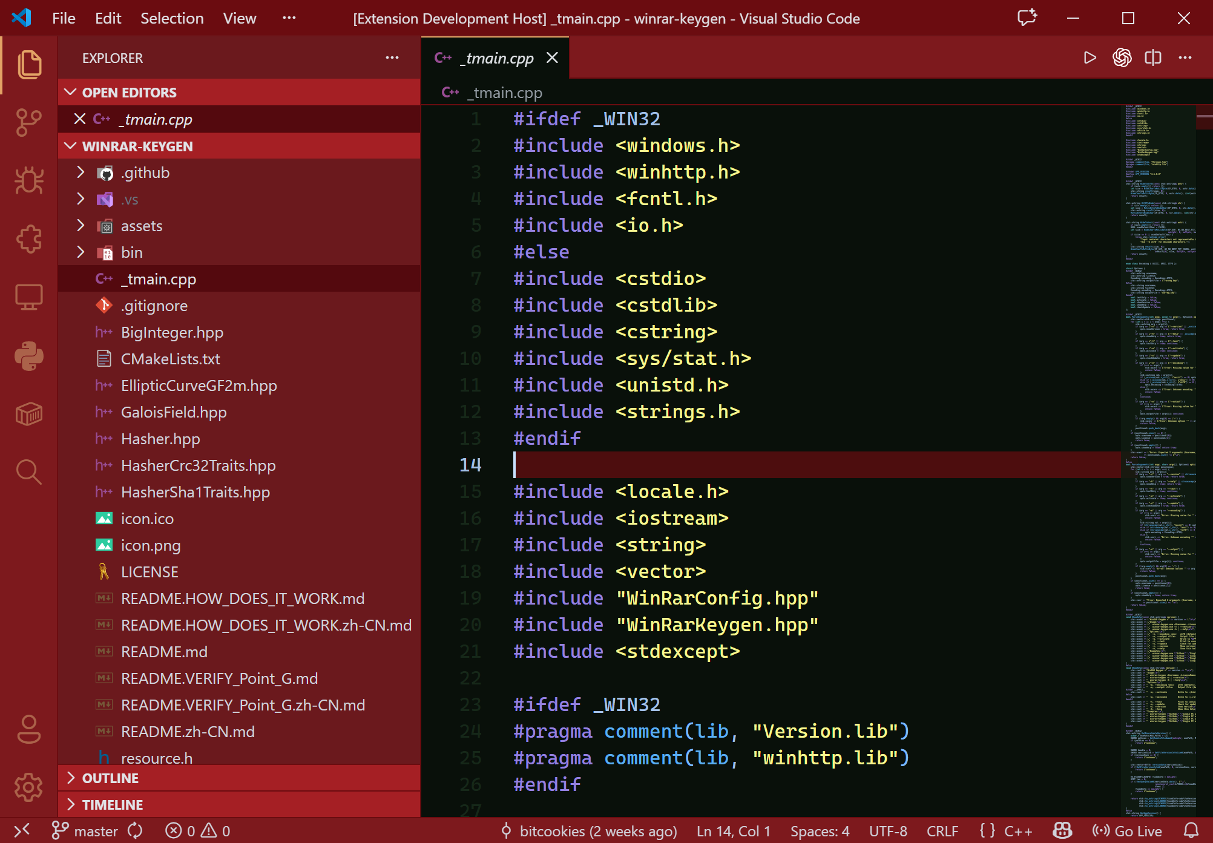Screen dimensions: 1213x843
Task: Open the Source Control view
Action: click(29, 123)
